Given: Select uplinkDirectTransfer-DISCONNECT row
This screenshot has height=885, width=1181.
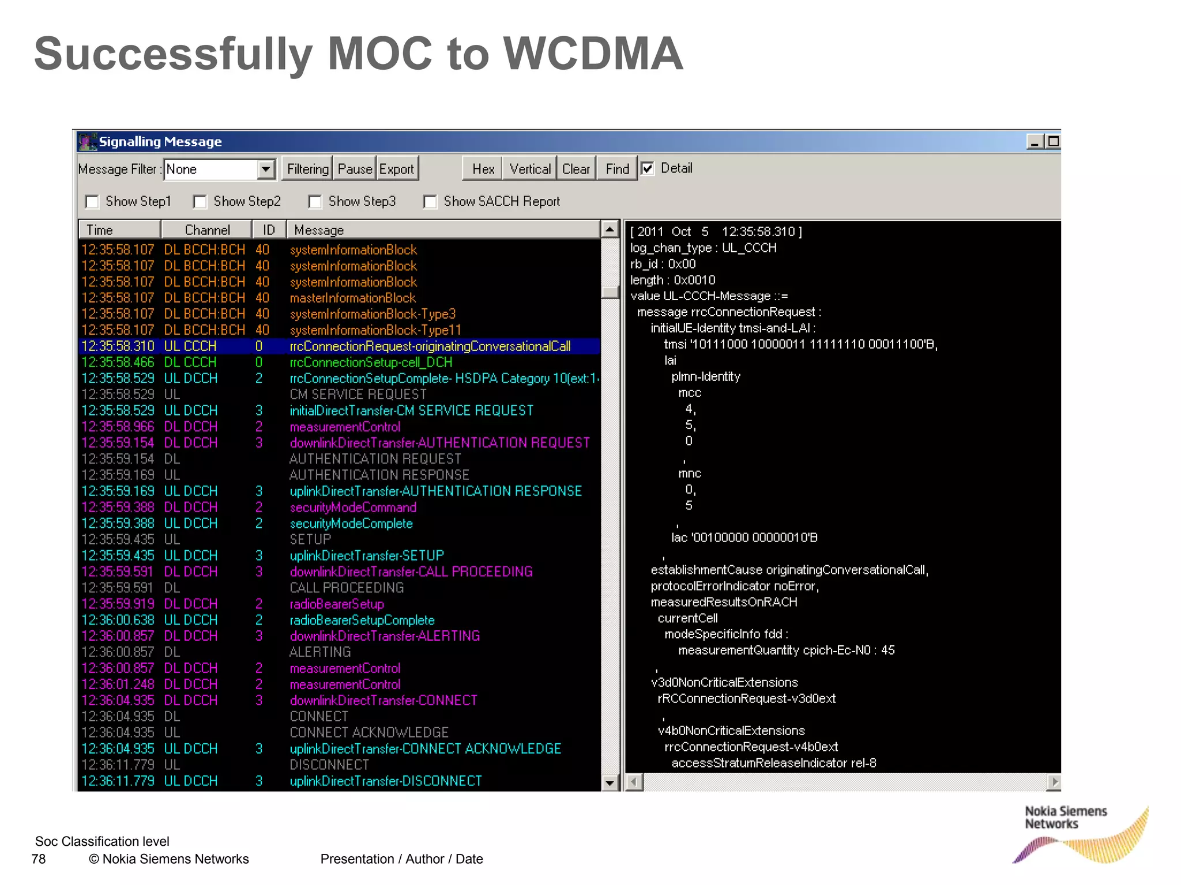Looking at the screenshot, I should (339, 781).
